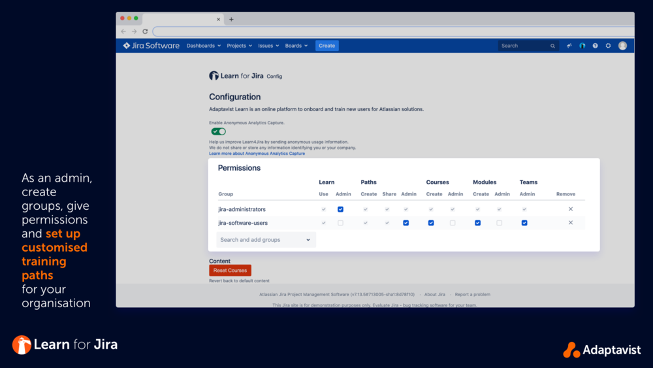Screen dimensions: 653x368
Task: Click the Content section heading
Action: [x=219, y=261]
